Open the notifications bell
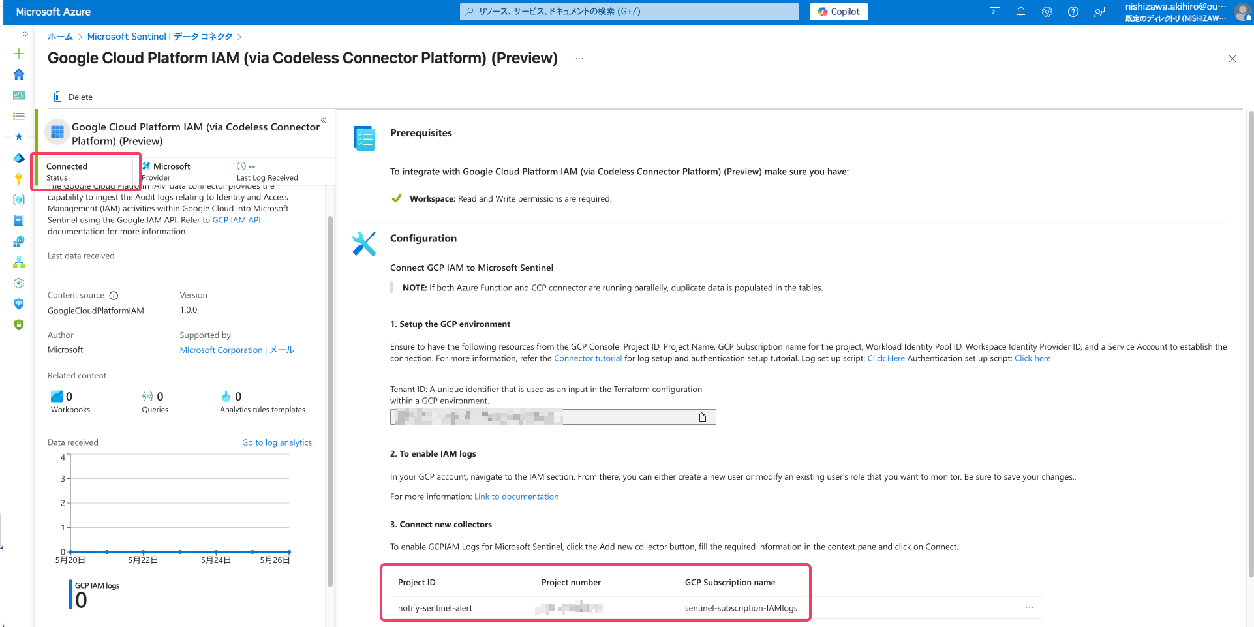Screen dimensions: 1254x627 pos(1021,12)
